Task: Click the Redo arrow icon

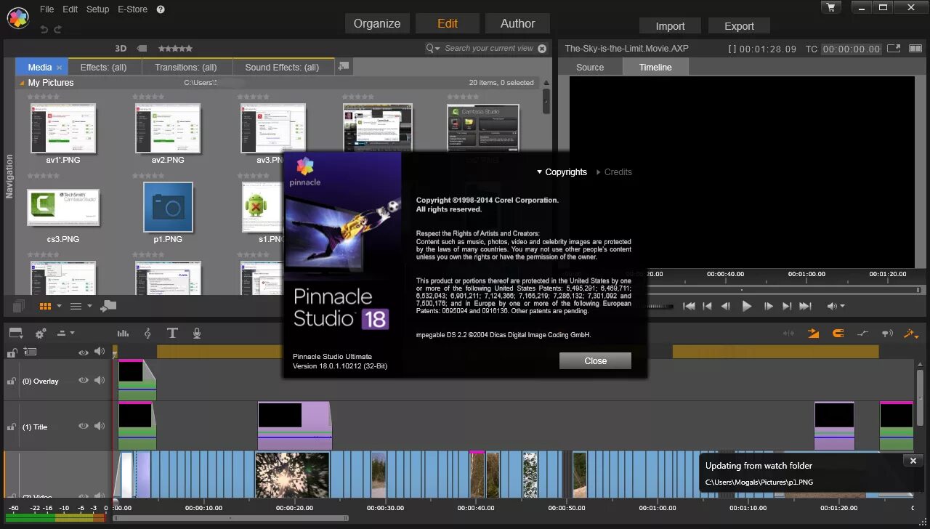Action: click(58, 29)
